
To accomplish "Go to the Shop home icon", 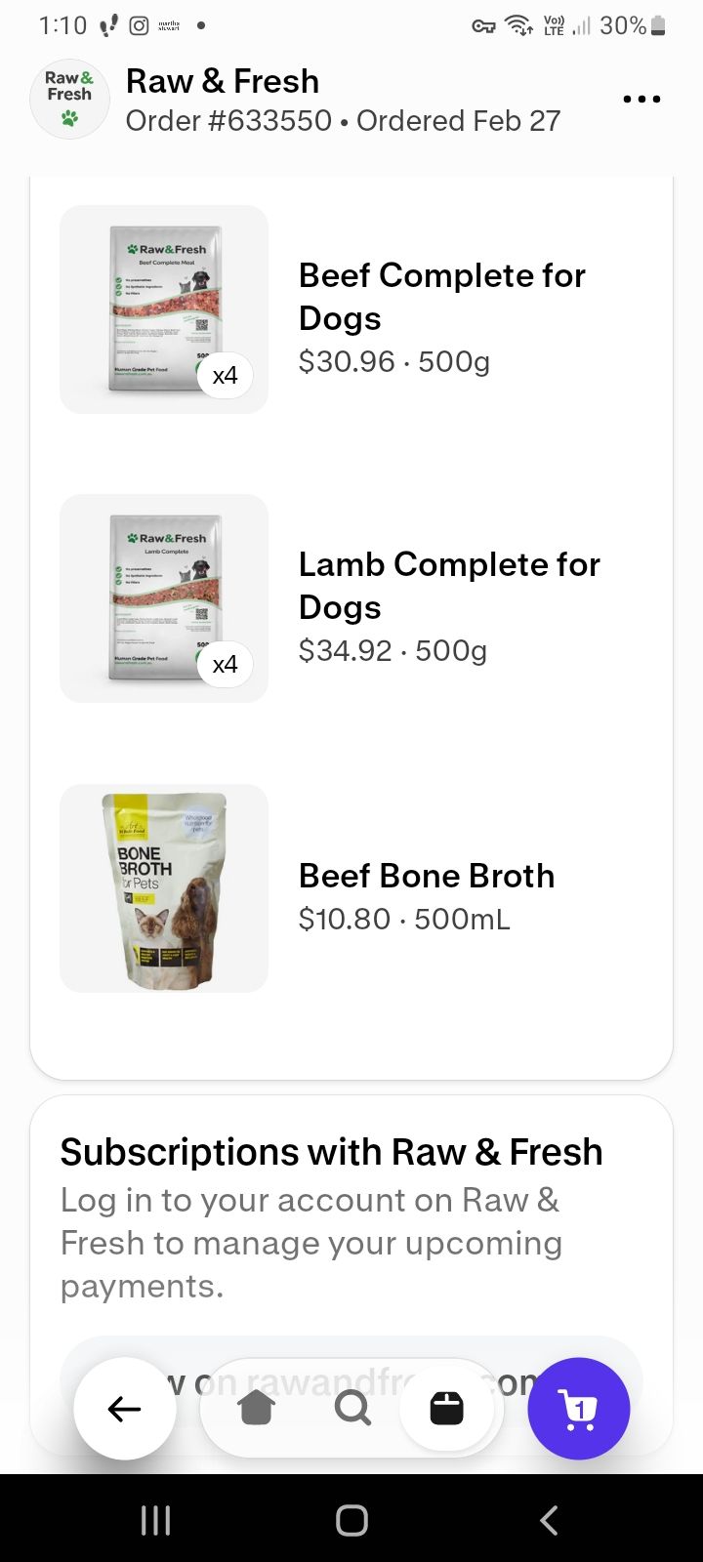I will point(257,1408).
